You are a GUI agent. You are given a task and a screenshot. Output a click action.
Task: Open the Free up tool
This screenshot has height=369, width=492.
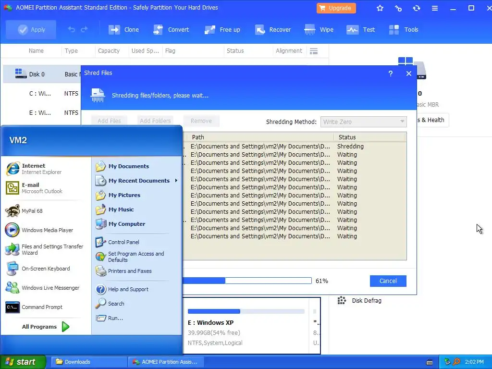[x=222, y=29]
